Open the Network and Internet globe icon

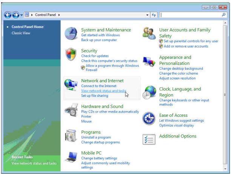point(71,85)
